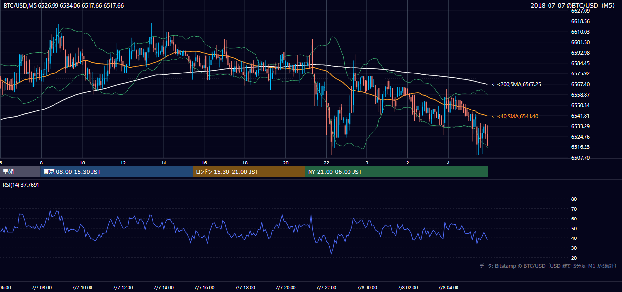Select the NY 21:00-06:00 JST session bar
The width and height of the screenshot is (622, 292).
coord(397,172)
